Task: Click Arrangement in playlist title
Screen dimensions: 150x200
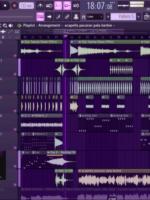Action: (49, 25)
